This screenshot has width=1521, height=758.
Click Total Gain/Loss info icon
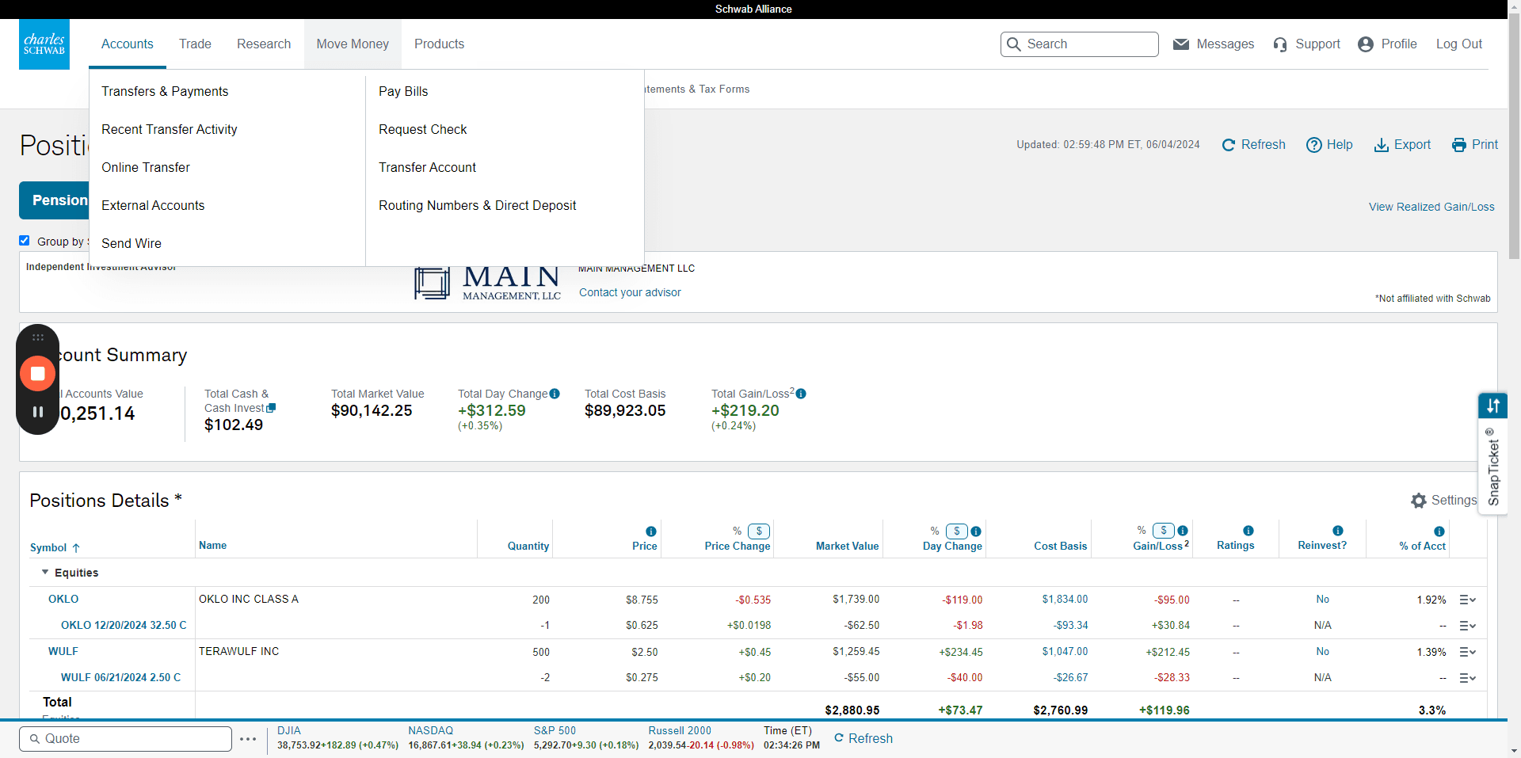[801, 394]
